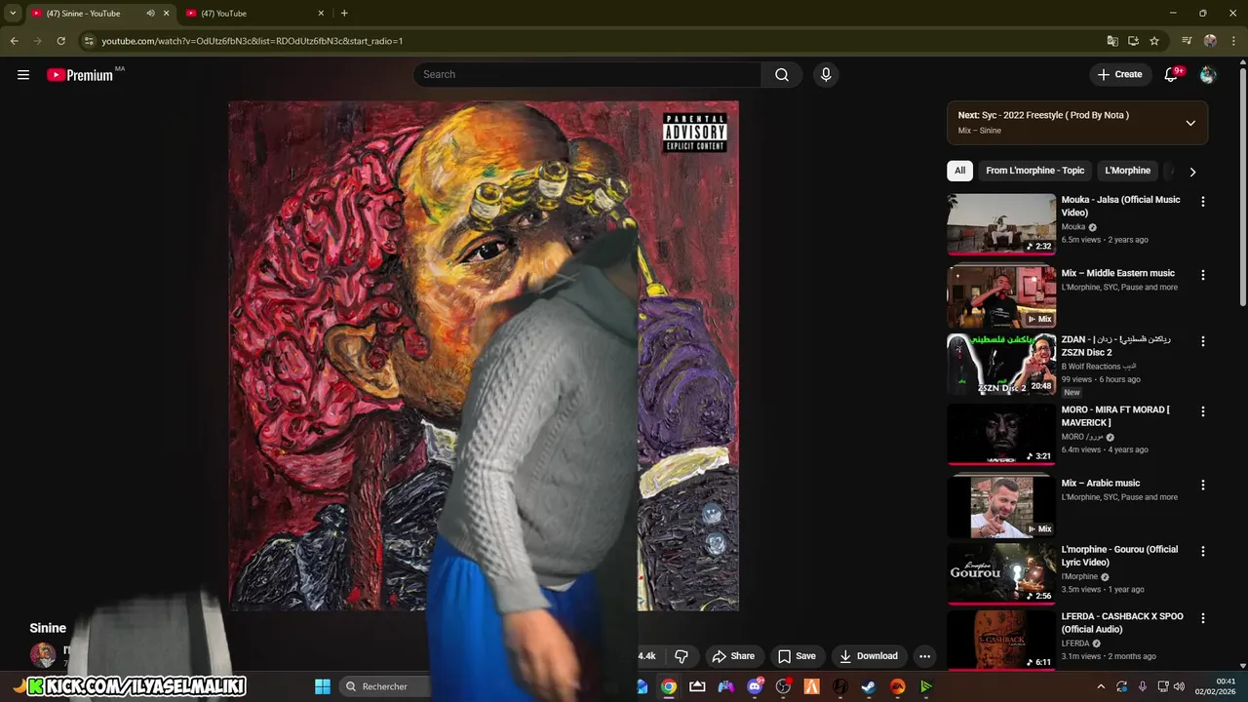Dislike the video
This screenshot has height=702, width=1248.
click(682, 656)
